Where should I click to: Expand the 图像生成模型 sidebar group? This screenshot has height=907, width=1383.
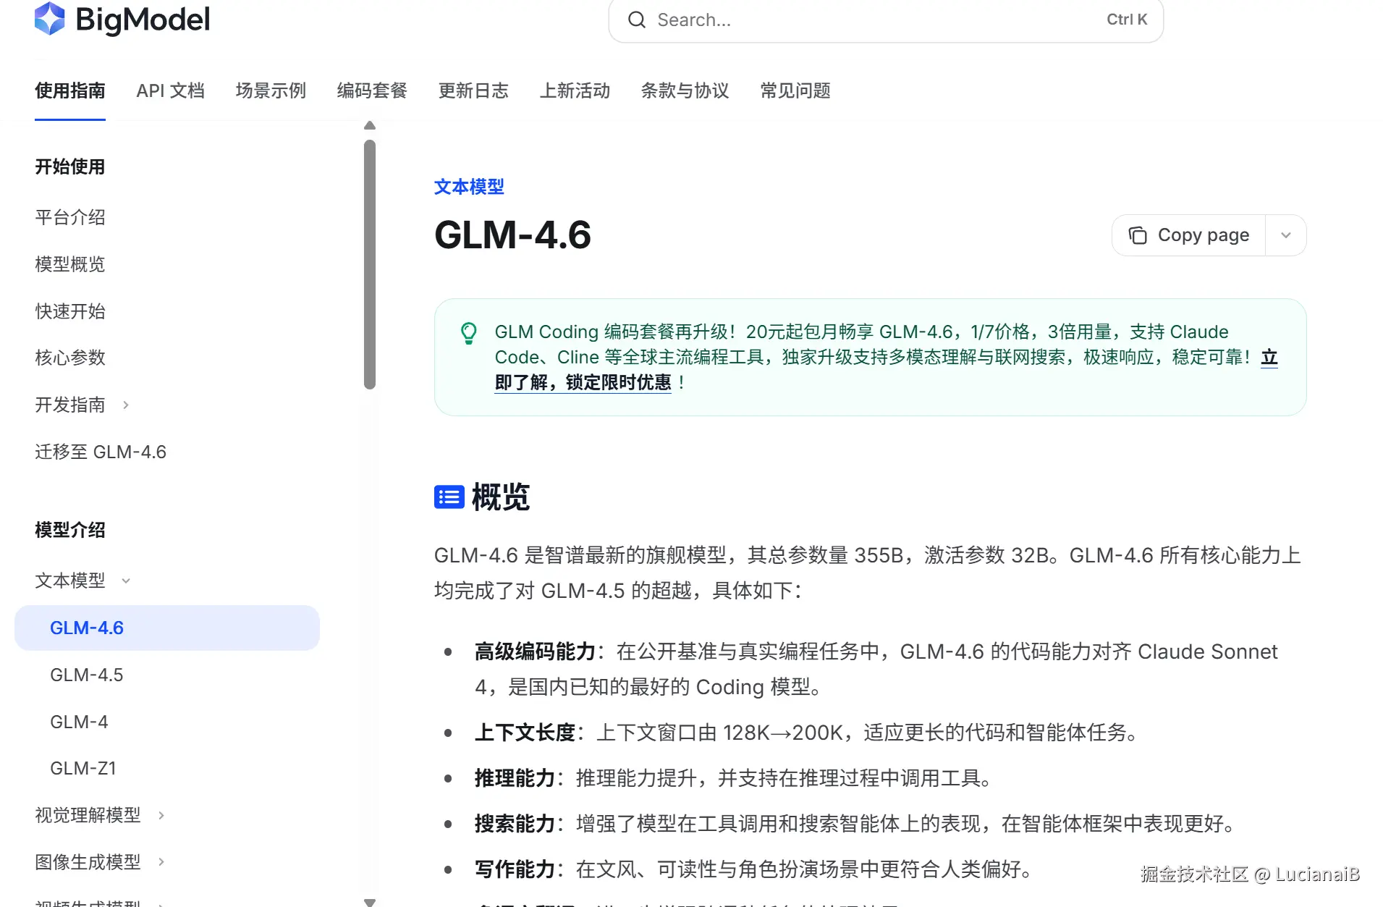[x=161, y=861]
